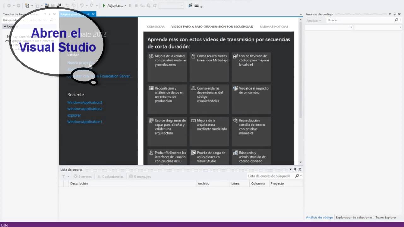Open recent project WindowsApplication3

pyautogui.click(x=85, y=102)
